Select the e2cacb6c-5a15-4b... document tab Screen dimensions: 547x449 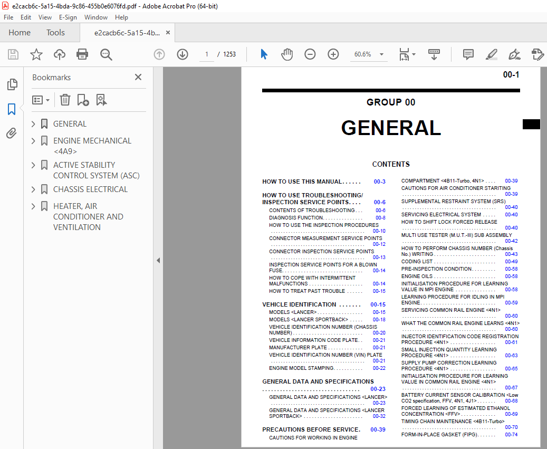127,33
